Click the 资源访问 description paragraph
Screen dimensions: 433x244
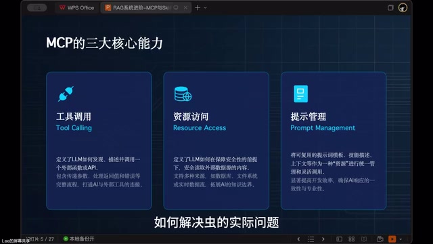[215, 171]
